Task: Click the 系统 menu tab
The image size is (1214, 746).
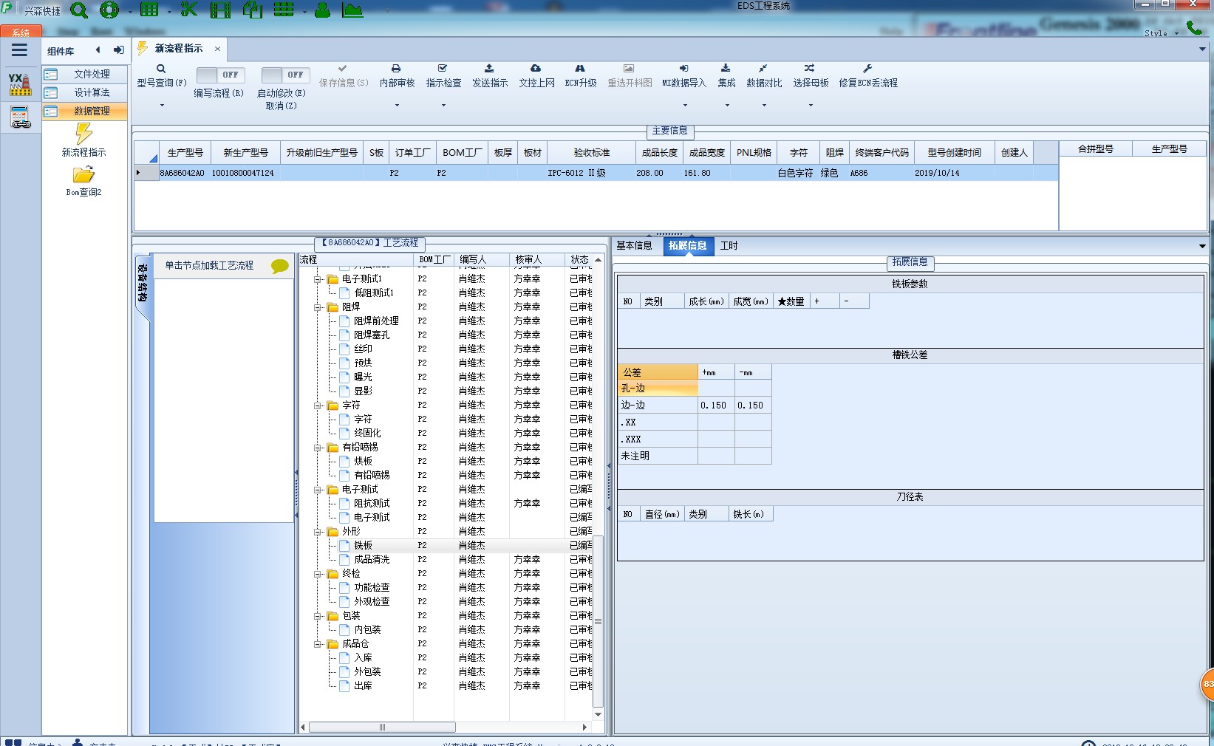Action: 21,32
